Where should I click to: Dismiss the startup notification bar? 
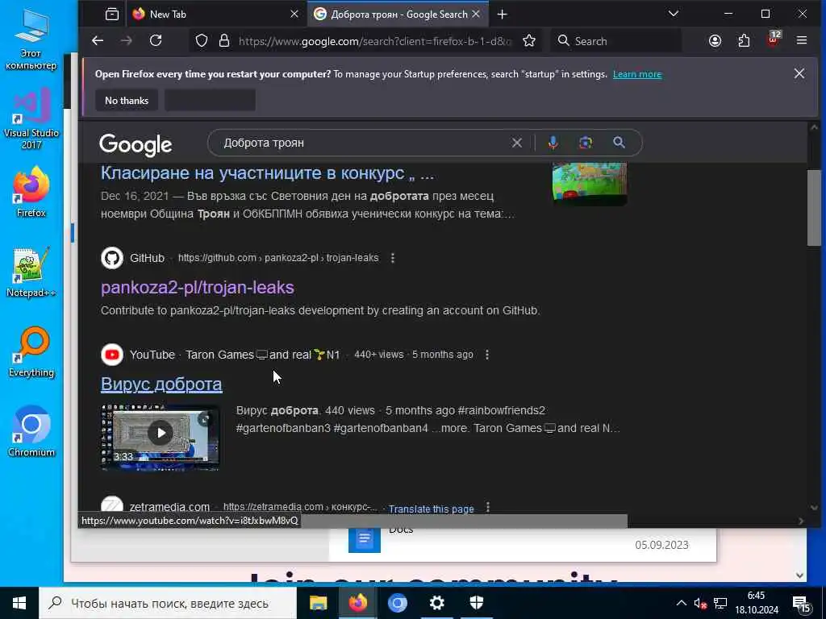(x=799, y=73)
